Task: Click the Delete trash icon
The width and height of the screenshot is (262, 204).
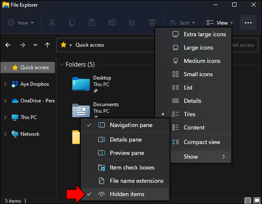Action: click(153, 22)
